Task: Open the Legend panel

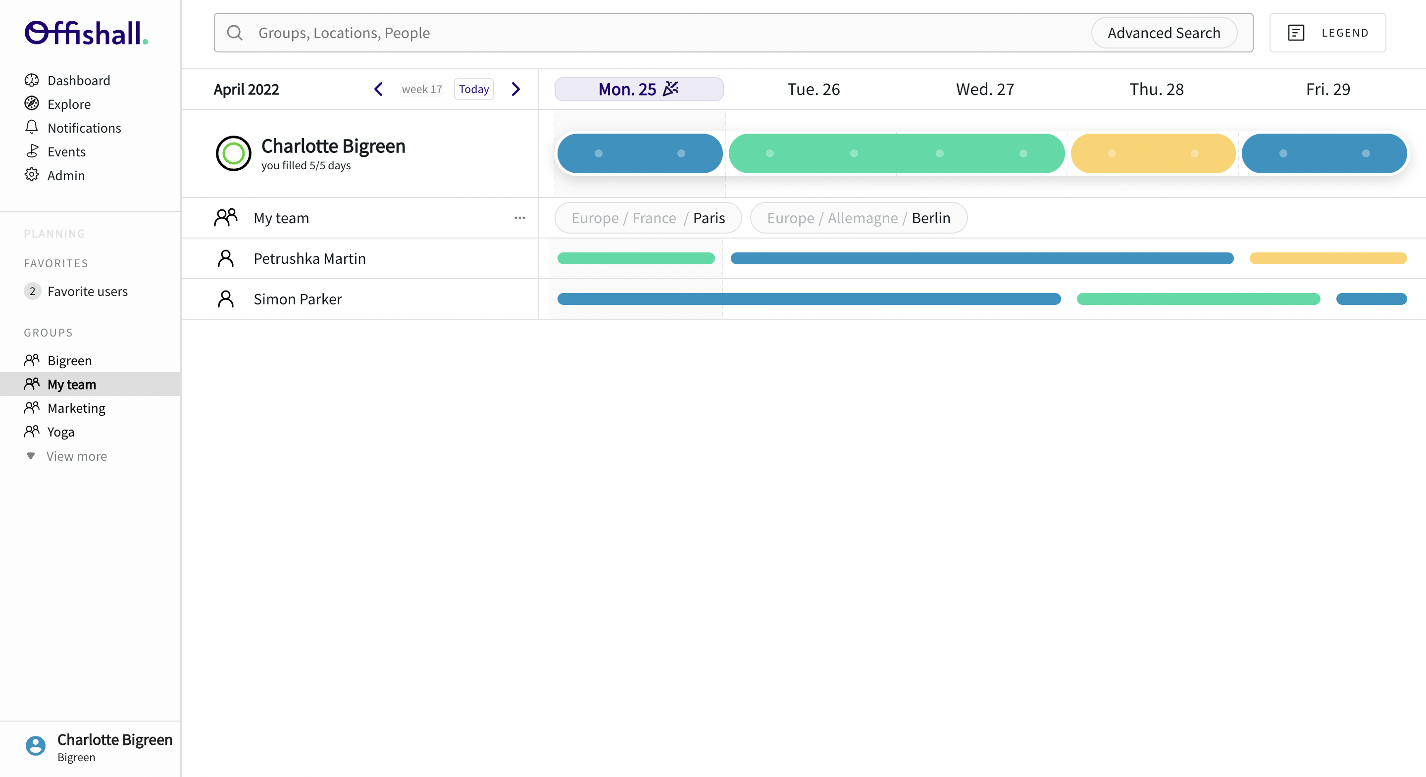Action: (1327, 33)
